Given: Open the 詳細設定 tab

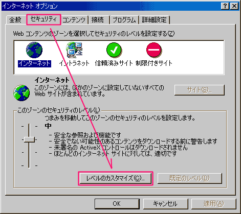Looking at the screenshot, I should tap(154, 20).
